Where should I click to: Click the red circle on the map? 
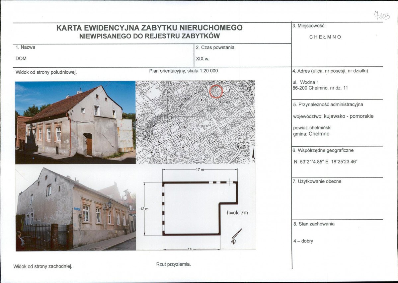coord(216,91)
